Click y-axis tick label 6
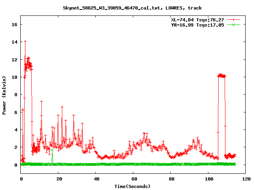Screen dimensions: 254x190 [16, 112]
